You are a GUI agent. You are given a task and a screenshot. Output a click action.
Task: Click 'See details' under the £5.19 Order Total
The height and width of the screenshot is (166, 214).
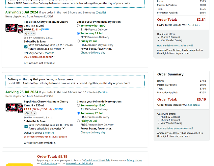194,105
